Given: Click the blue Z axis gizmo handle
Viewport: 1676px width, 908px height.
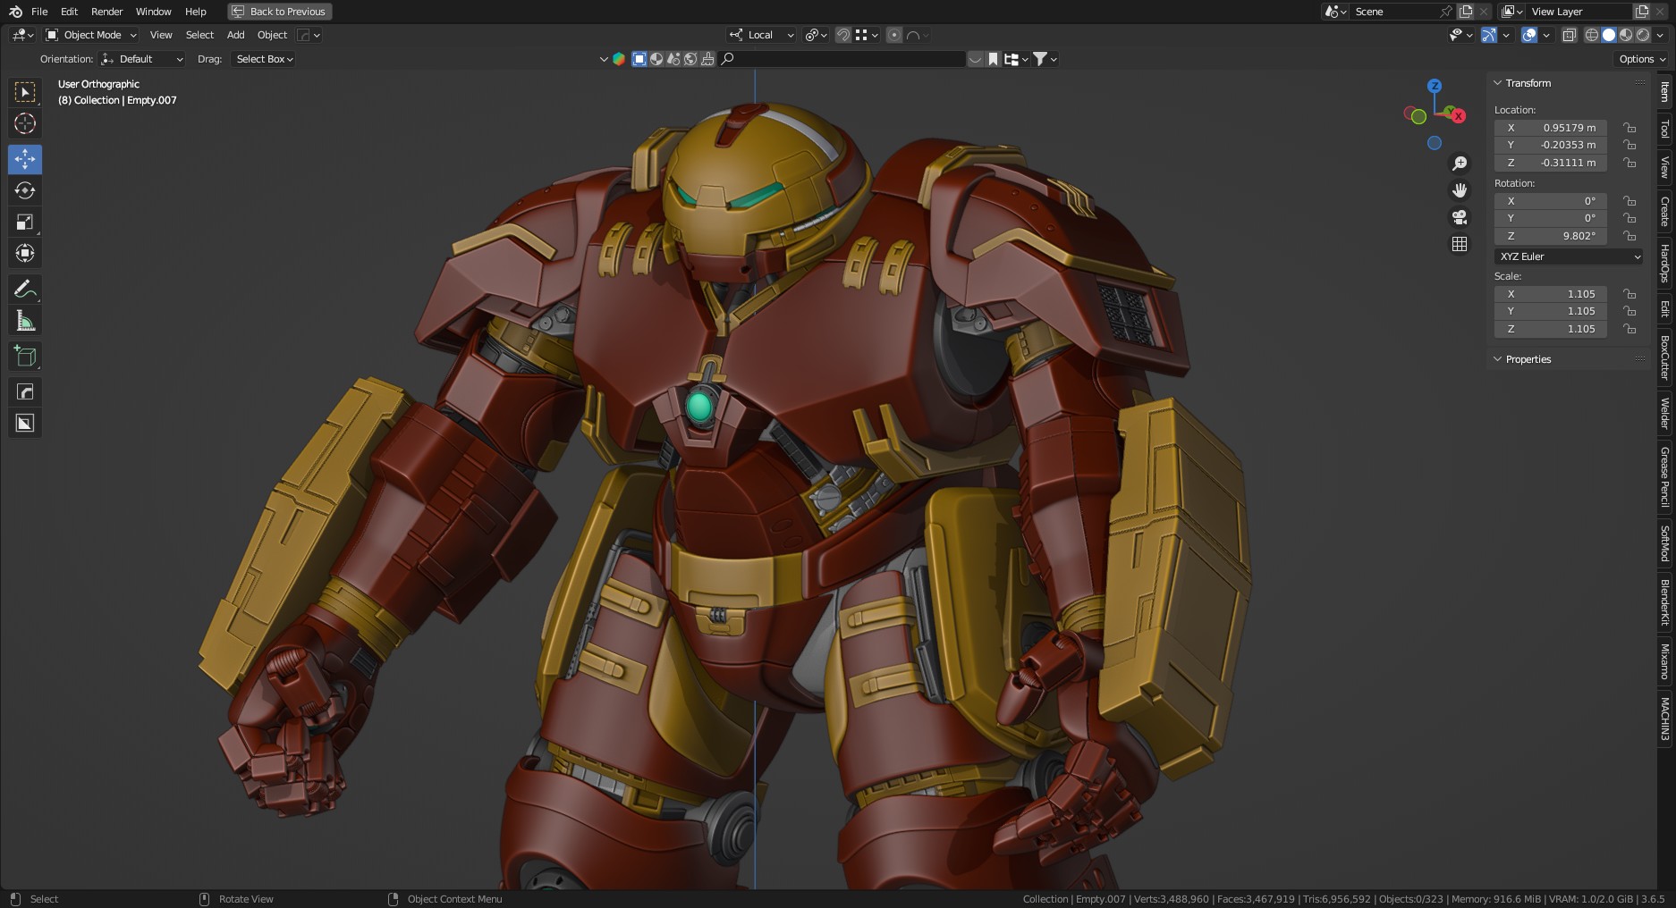Looking at the screenshot, I should 1435,86.
